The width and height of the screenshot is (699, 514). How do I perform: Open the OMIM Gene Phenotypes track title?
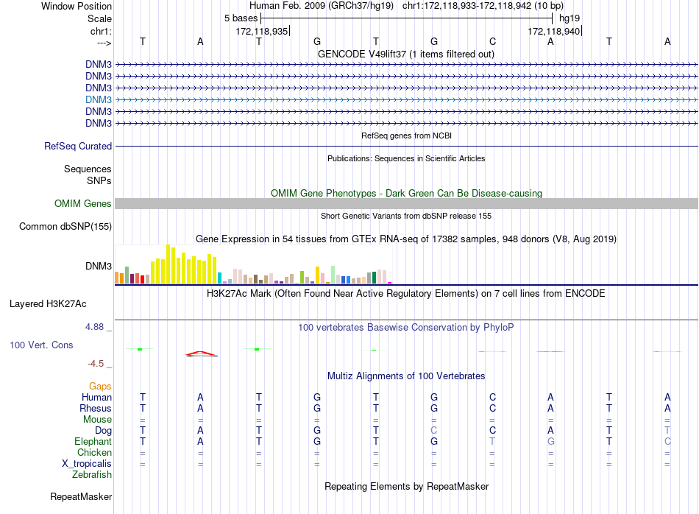[x=406, y=193]
